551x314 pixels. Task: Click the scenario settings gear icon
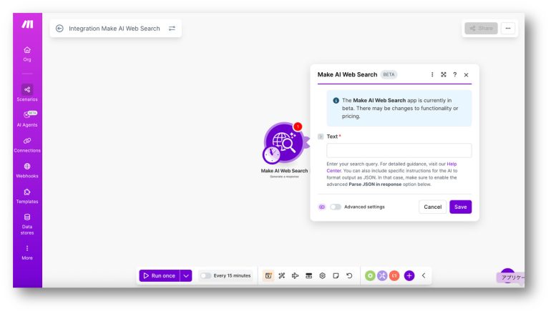tap(322, 275)
